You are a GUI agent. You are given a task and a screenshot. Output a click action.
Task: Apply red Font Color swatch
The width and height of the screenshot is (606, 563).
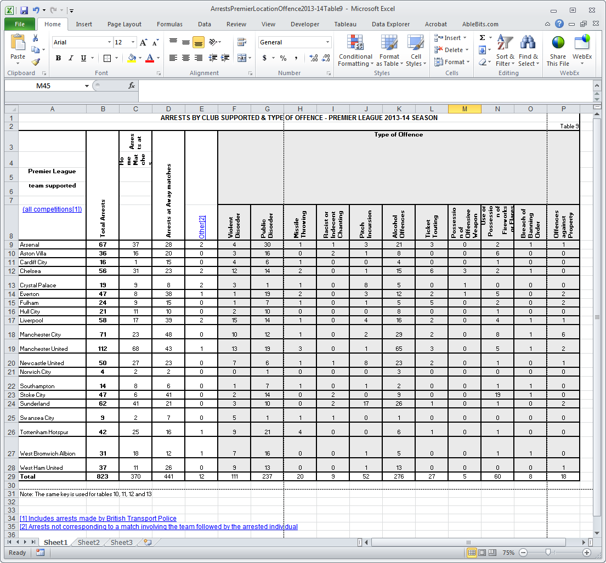click(x=150, y=58)
